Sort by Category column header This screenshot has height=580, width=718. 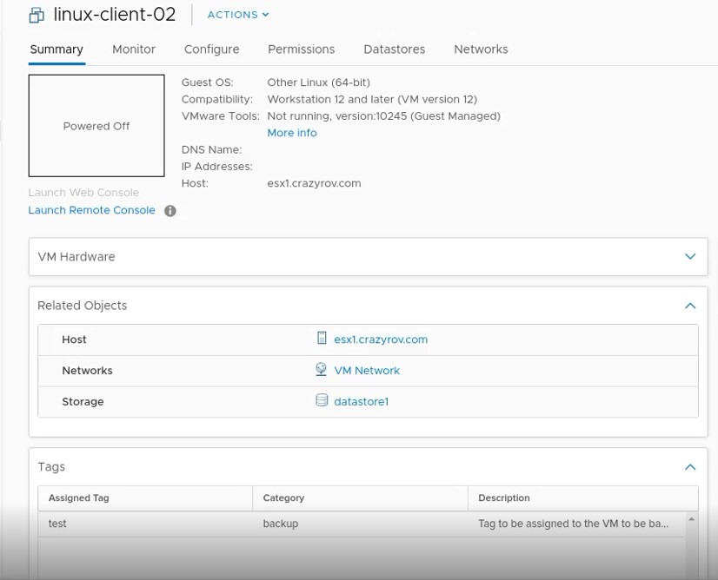361,498
